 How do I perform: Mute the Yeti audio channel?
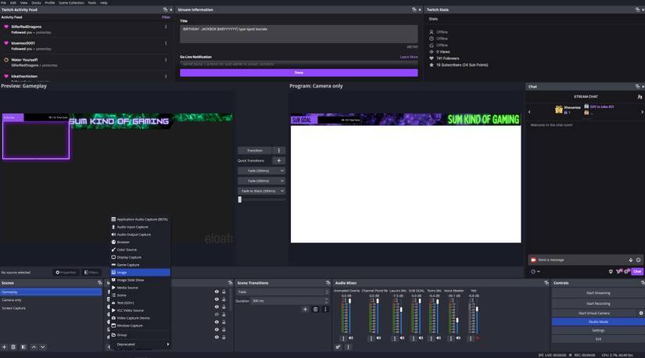(478, 338)
